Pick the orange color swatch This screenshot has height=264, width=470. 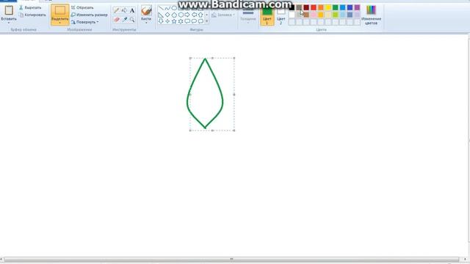pyautogui.click(x=321, y=7)
